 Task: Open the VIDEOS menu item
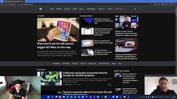75,9
